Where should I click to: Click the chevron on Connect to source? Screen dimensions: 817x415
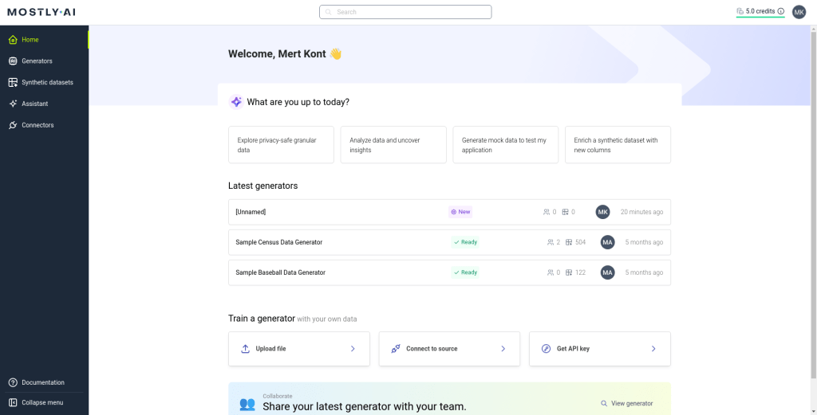(x=503, y=348)
